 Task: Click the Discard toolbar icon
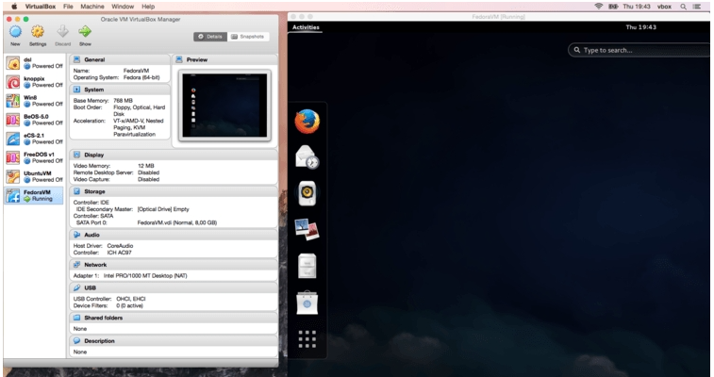62,32
